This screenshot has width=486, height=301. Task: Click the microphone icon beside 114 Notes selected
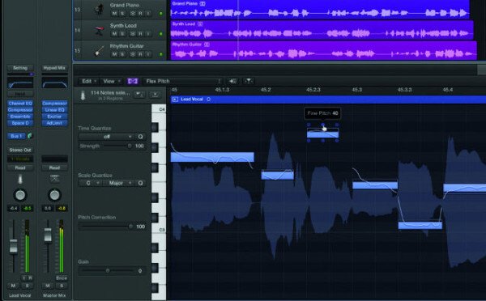(83, 95)
